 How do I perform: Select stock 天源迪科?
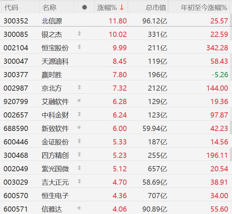click(55, 61)
